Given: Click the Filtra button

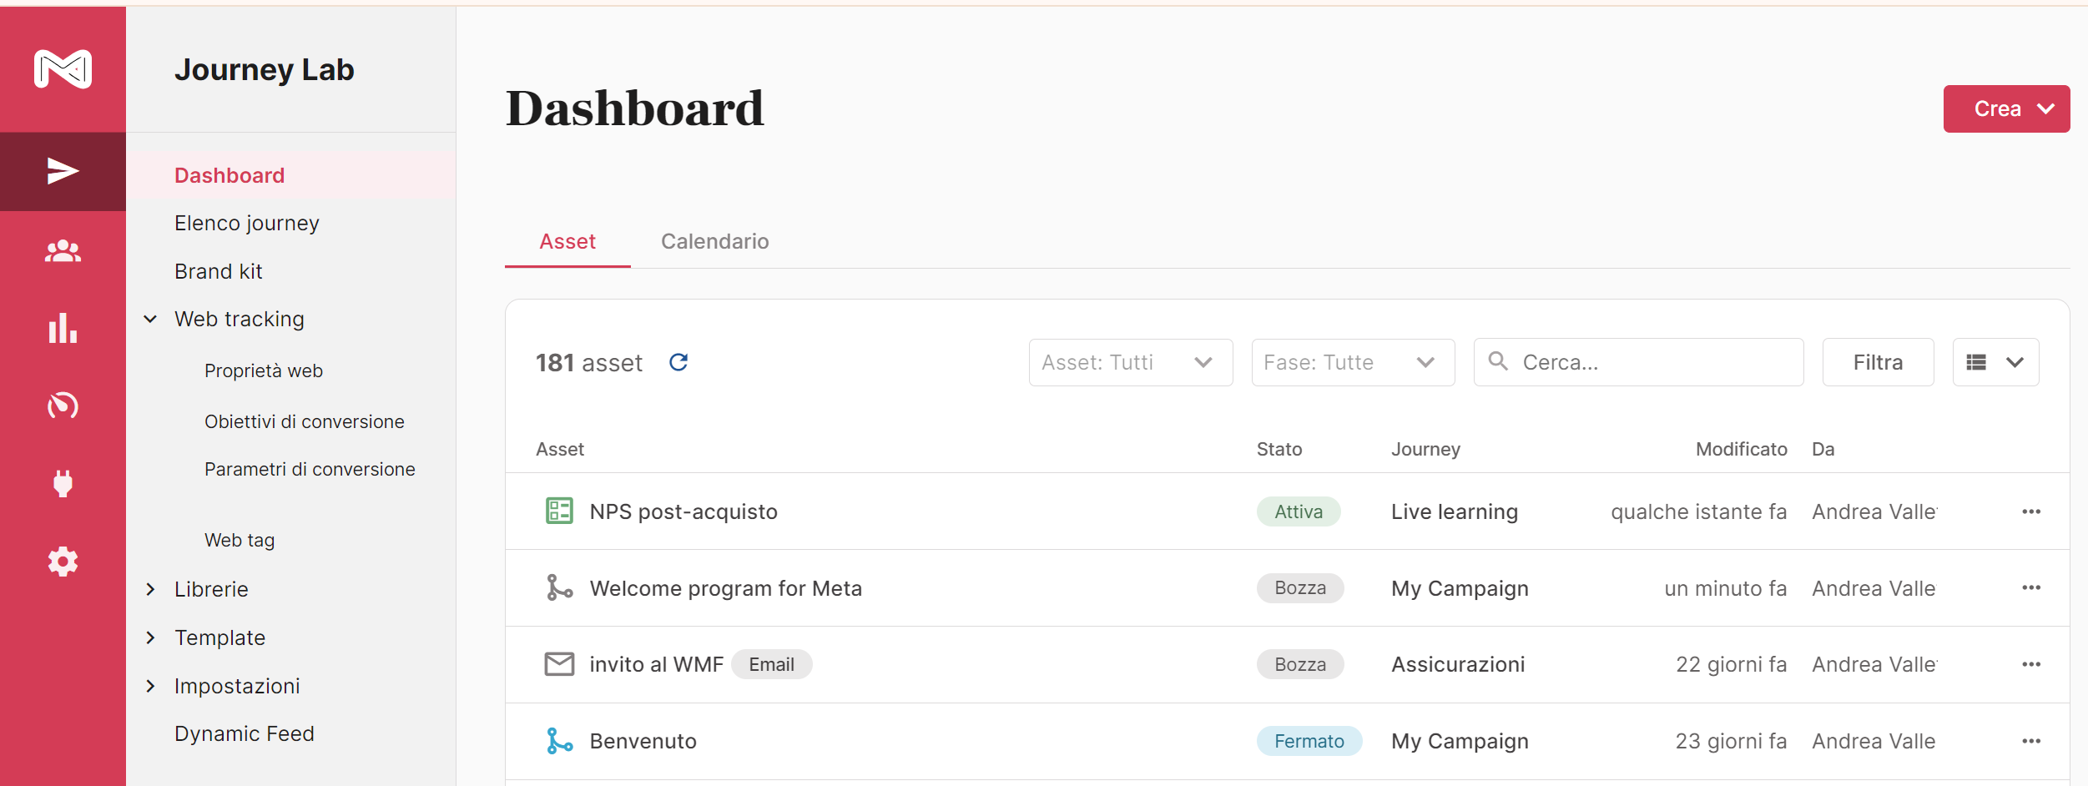Looking at the screenshot, I should click(1878, 362).
